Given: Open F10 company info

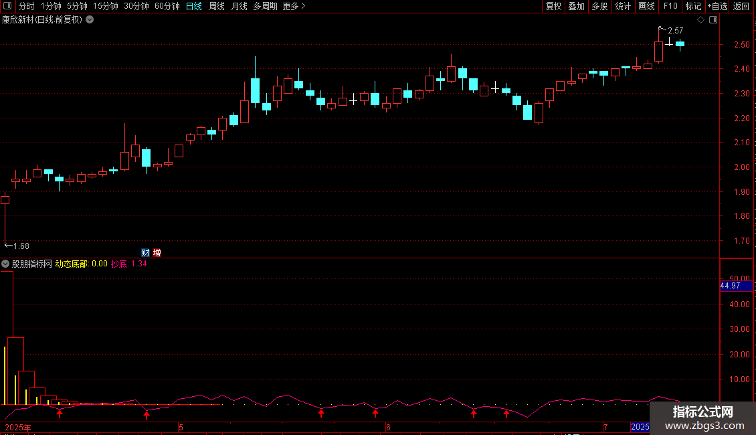Looking at the screenshot, I should (x=670, y=6).
